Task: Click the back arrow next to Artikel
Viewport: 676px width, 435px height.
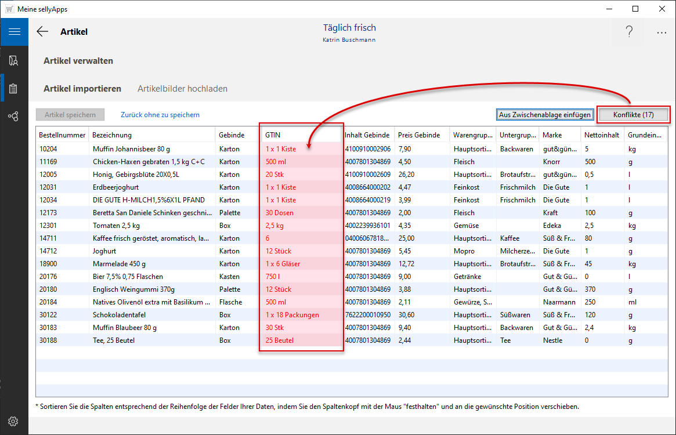Action: click(42, 32)
